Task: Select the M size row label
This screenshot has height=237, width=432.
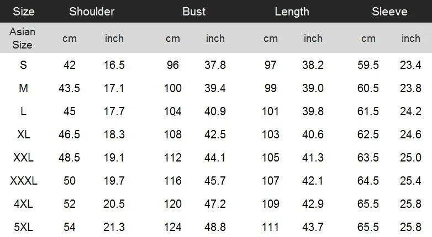Action: point(23,88)
